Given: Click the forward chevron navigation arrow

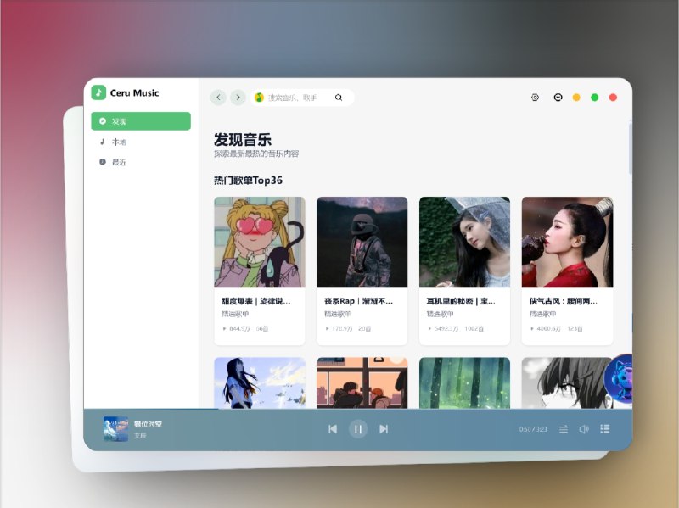Looking at the screenshot, I should pos(238,98).
